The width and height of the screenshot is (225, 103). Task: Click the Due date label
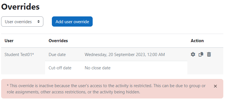[57, 55]
